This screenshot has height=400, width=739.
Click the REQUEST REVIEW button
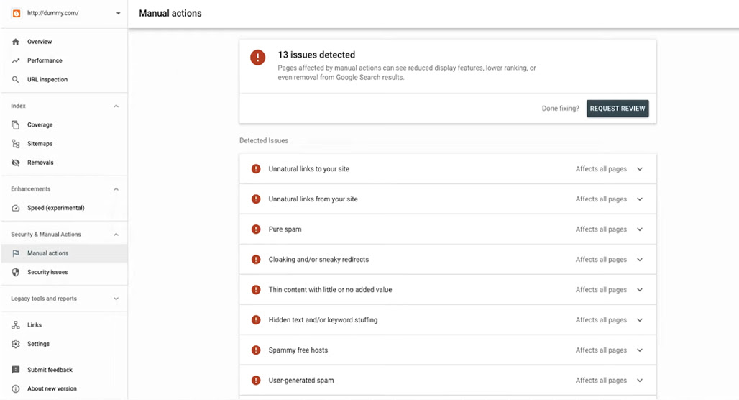(x=618, y=109)
